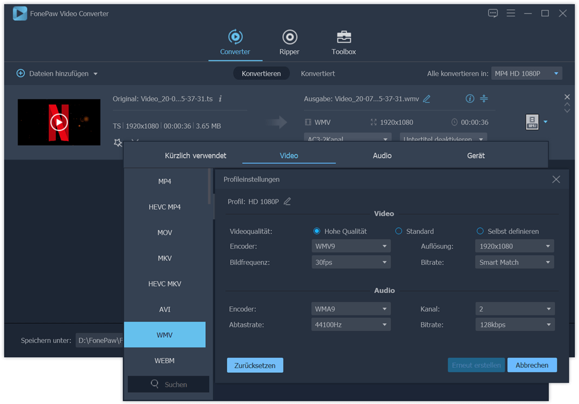Open the Kanal dropdown
579x404 pixels.
pos(515,309)
